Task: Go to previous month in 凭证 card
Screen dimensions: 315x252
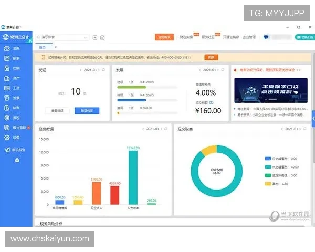Action: point(81,70)
